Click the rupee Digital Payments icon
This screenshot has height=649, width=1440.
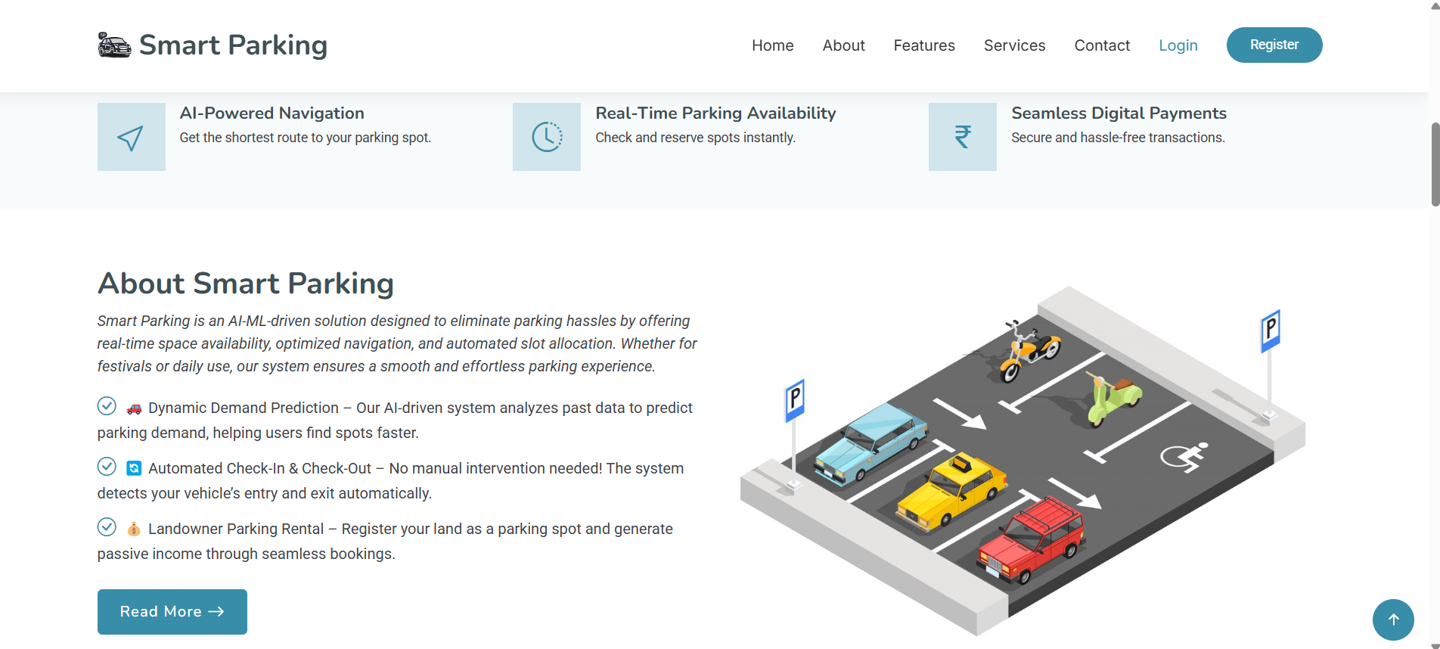(x=962, y=137)
